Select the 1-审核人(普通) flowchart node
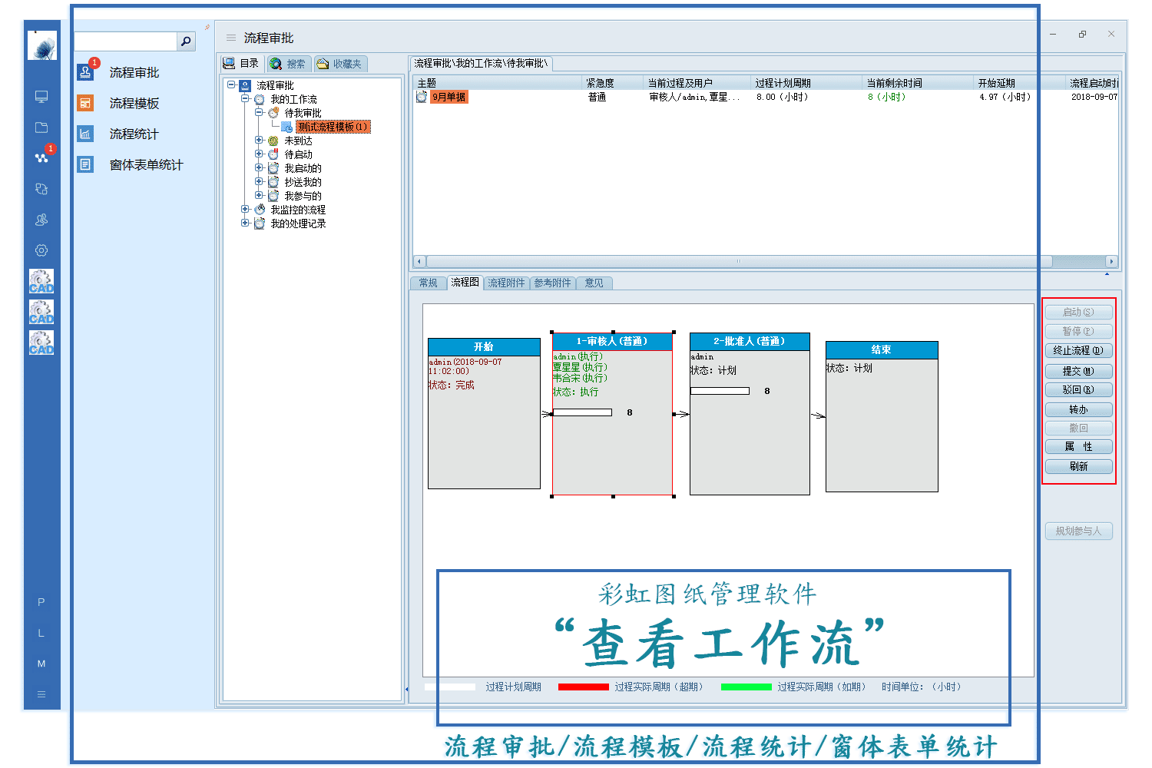This screenshot has height=768, width=1152. point(612,414)
